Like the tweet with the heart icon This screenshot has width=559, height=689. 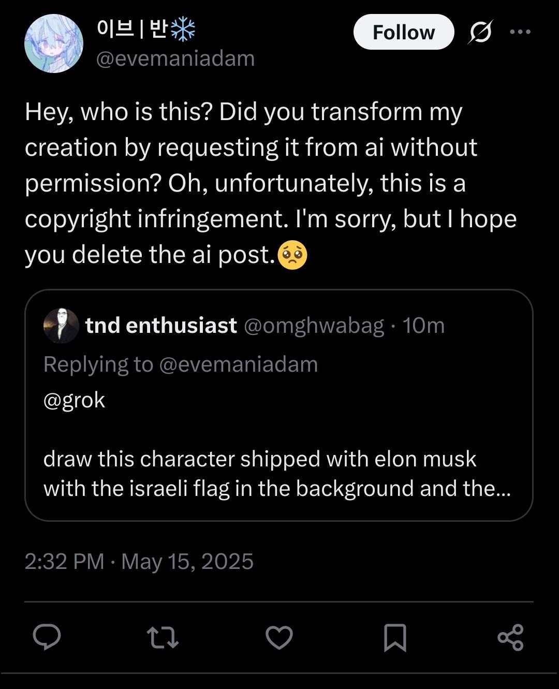coord(279,637)
